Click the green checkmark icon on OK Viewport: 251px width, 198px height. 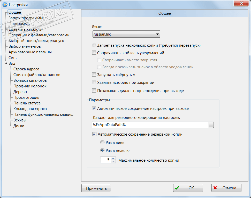tap(177, 188)
